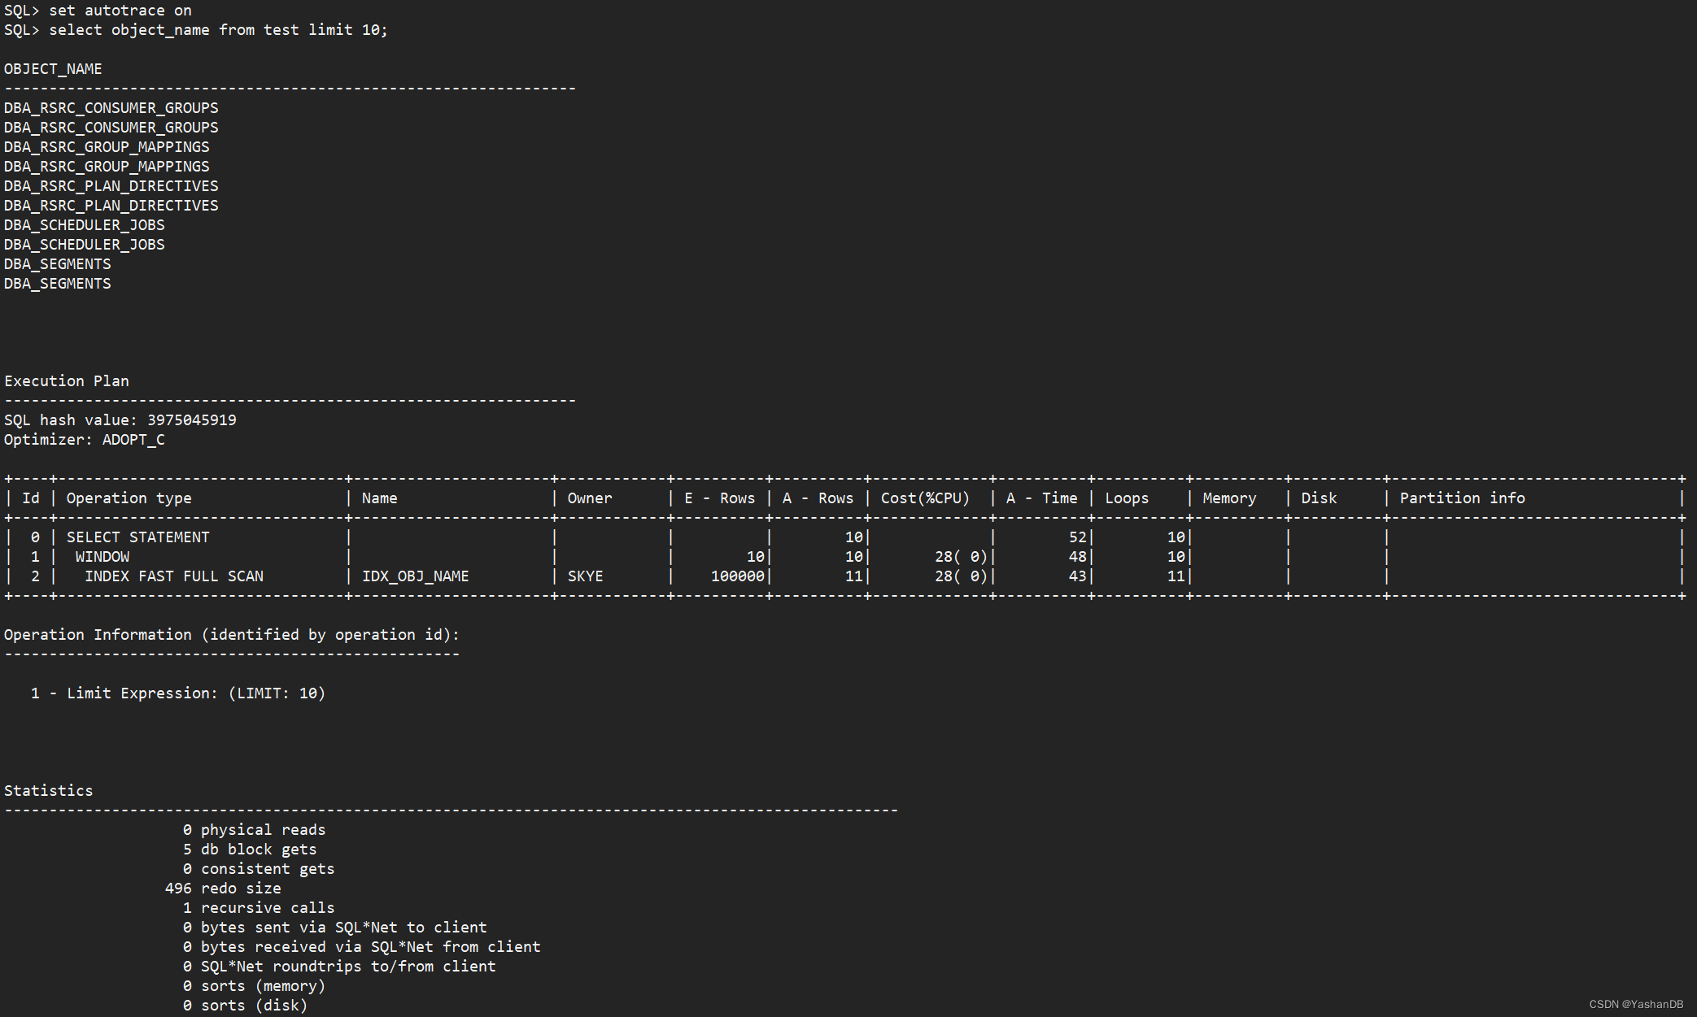
Task: Click the 'Operation type' column header
Action: pos(129,498)
